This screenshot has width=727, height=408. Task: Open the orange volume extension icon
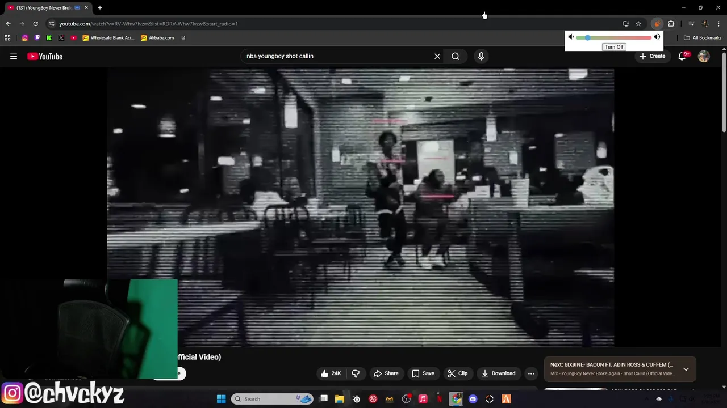click(x=657, y=24)
